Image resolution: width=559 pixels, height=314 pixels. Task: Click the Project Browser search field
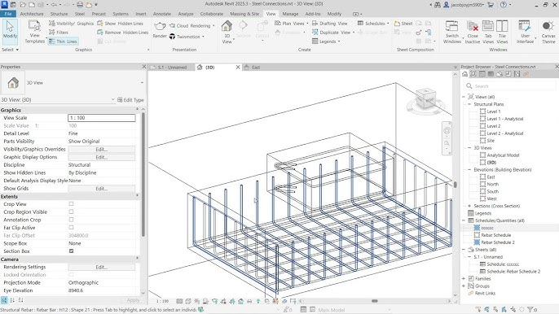coord(510,86)
